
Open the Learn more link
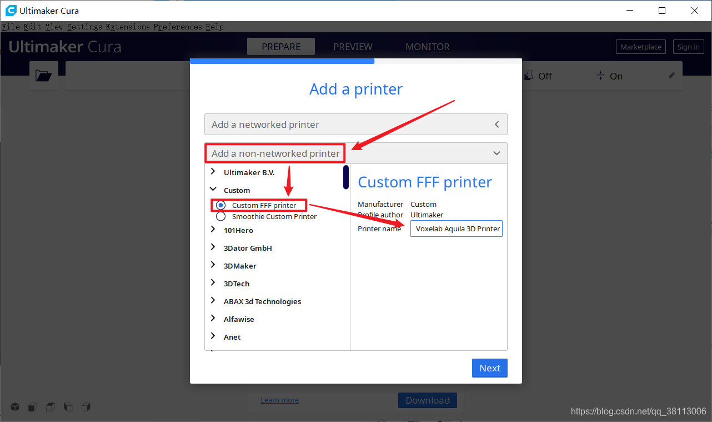(x=280, y=400)
